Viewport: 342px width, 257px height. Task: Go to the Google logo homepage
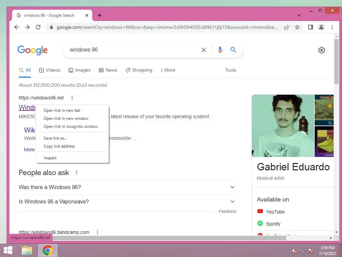point(32,50)
